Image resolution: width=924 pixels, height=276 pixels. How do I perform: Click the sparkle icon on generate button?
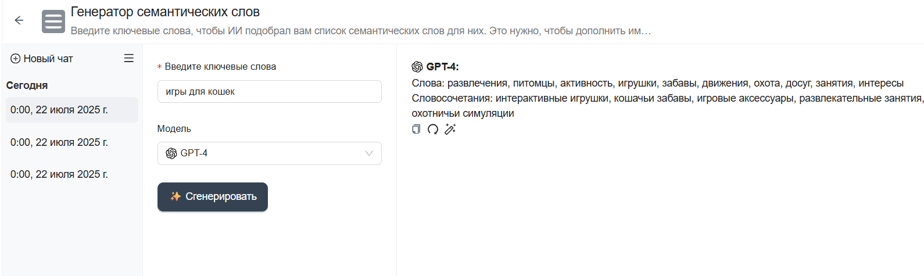point(176,196)
